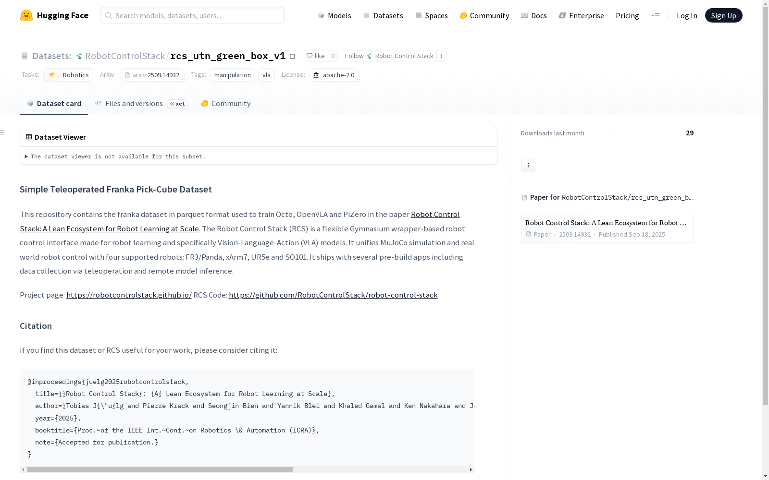Click the xet badge on Files and versions
Image resolution: width=769 pixels, height=480 pixels.
177,104
